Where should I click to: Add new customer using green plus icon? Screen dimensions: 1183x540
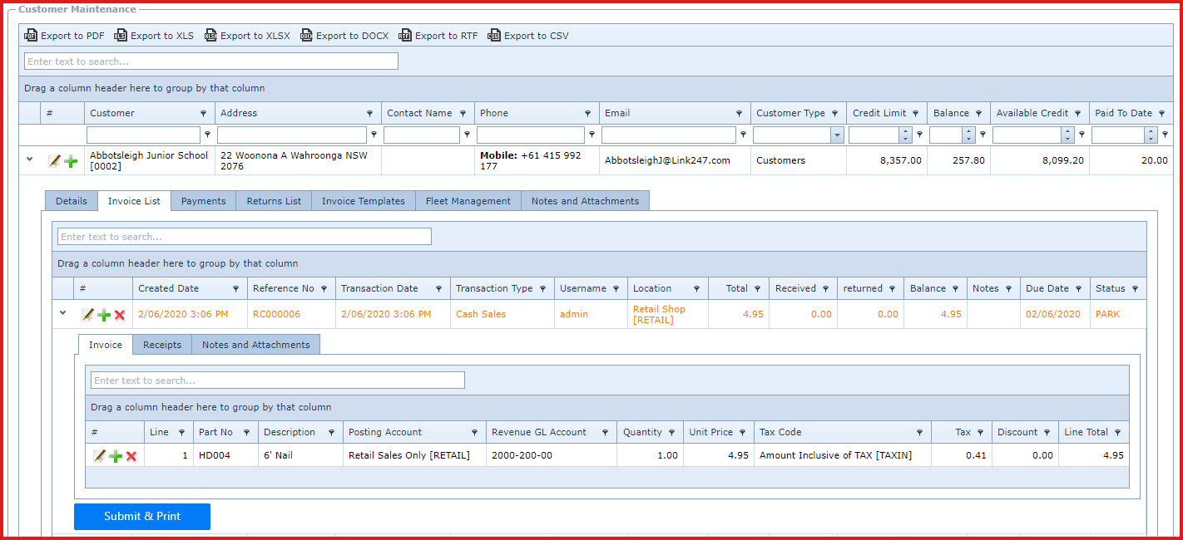[x=71, y=161]
